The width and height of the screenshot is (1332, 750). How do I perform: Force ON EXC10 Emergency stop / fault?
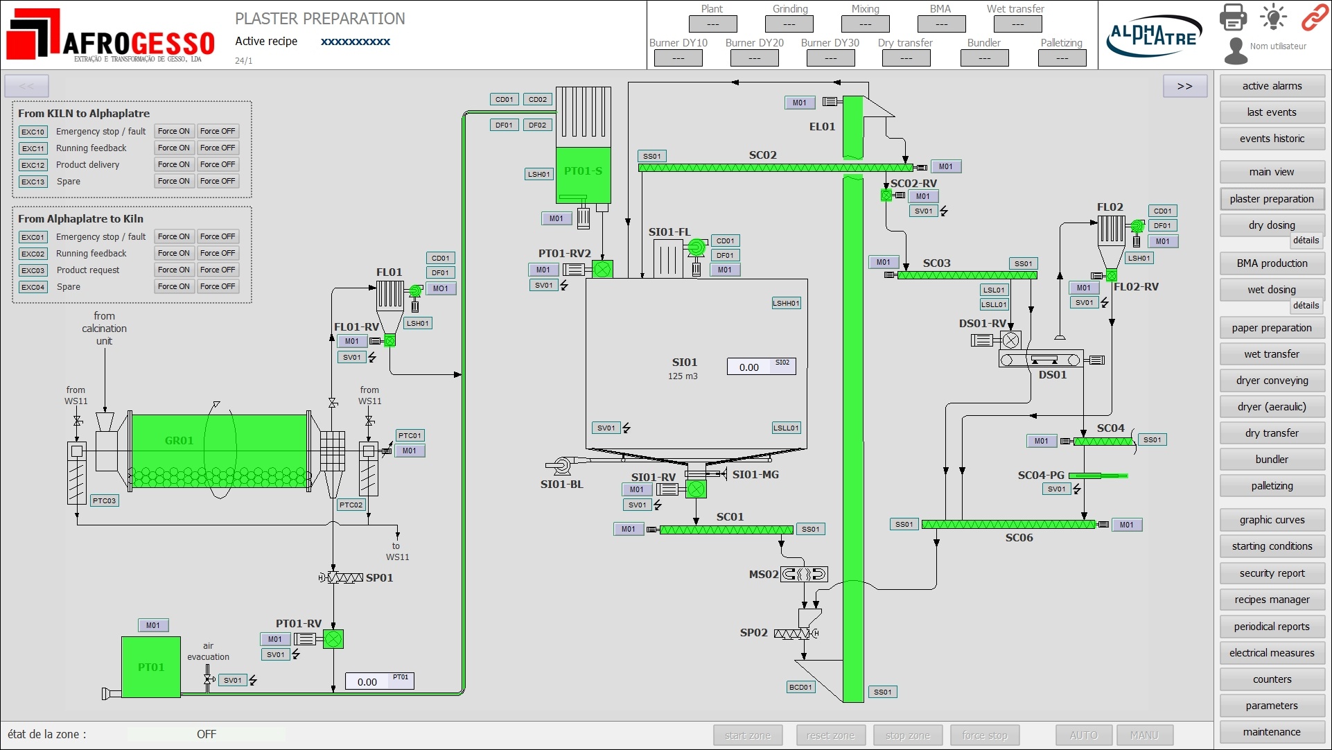173,131
